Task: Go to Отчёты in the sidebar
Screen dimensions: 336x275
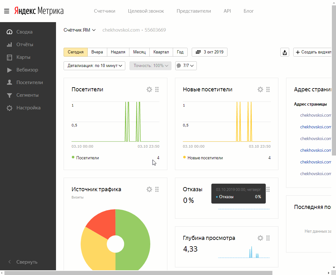Action: pos(25,45)
